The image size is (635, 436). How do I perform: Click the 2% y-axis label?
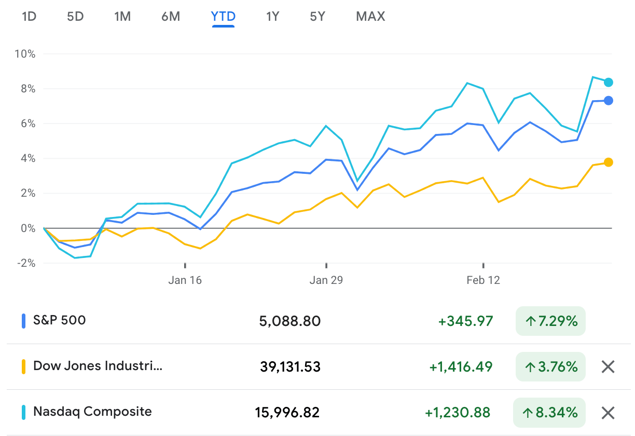pos(27,193)
